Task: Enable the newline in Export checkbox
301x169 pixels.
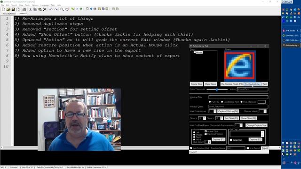Action: click(248, 148)
